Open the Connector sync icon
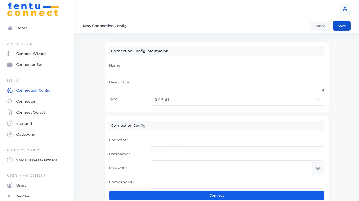This screenshot has height=201, width=359. [x=10, y=101]
